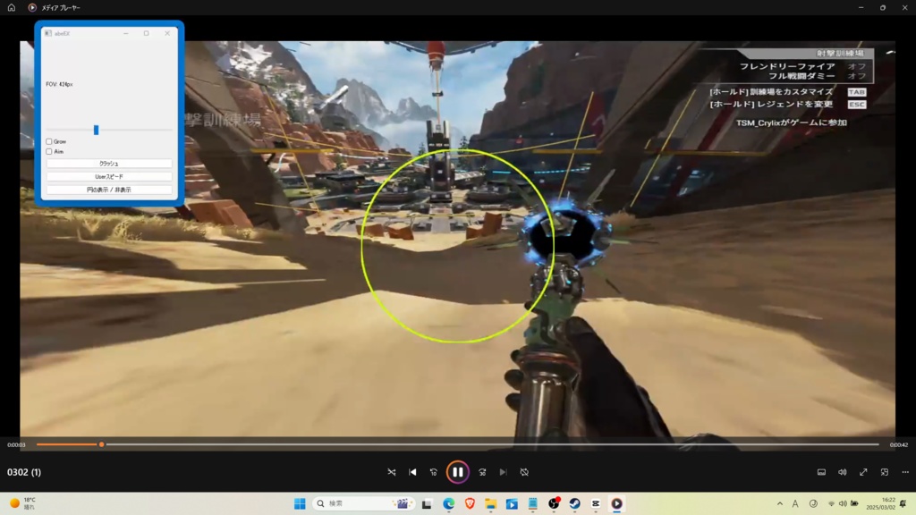The image size is (916, 515).
Task: Click the Userスピード button
Action: click(109, 176)
